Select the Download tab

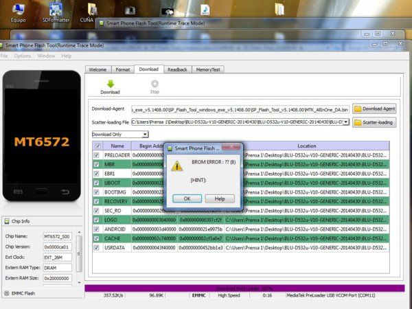pyautogui.click(x=149, y=69)
